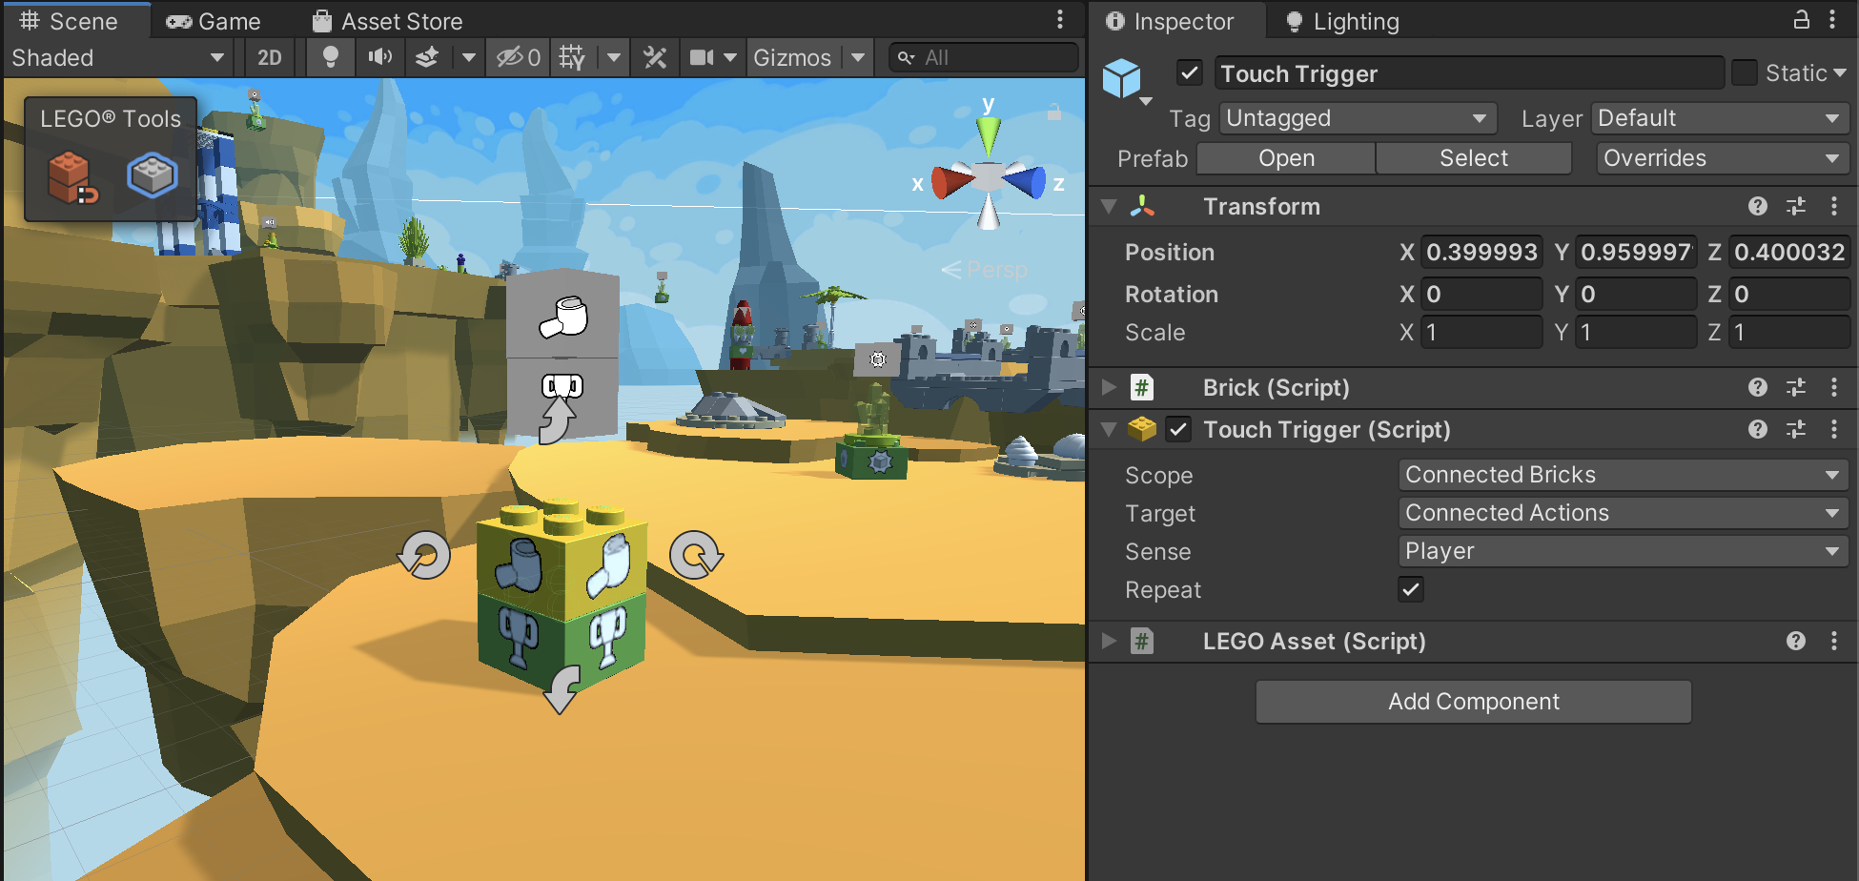
Task: Open the Scope dropdown
Action: coord(1623,475)
